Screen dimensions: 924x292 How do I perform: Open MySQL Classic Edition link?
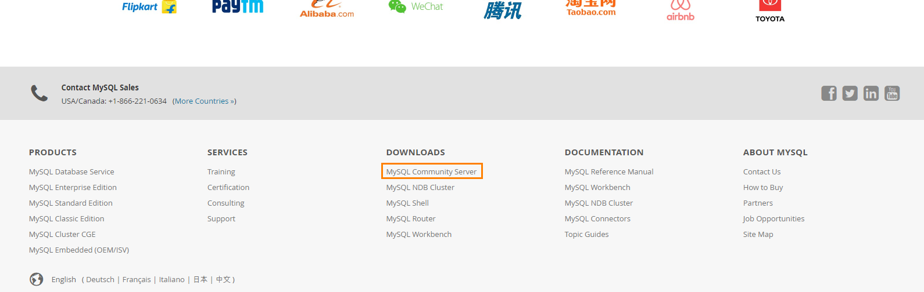pyautogui.click(x=67, y=218)
